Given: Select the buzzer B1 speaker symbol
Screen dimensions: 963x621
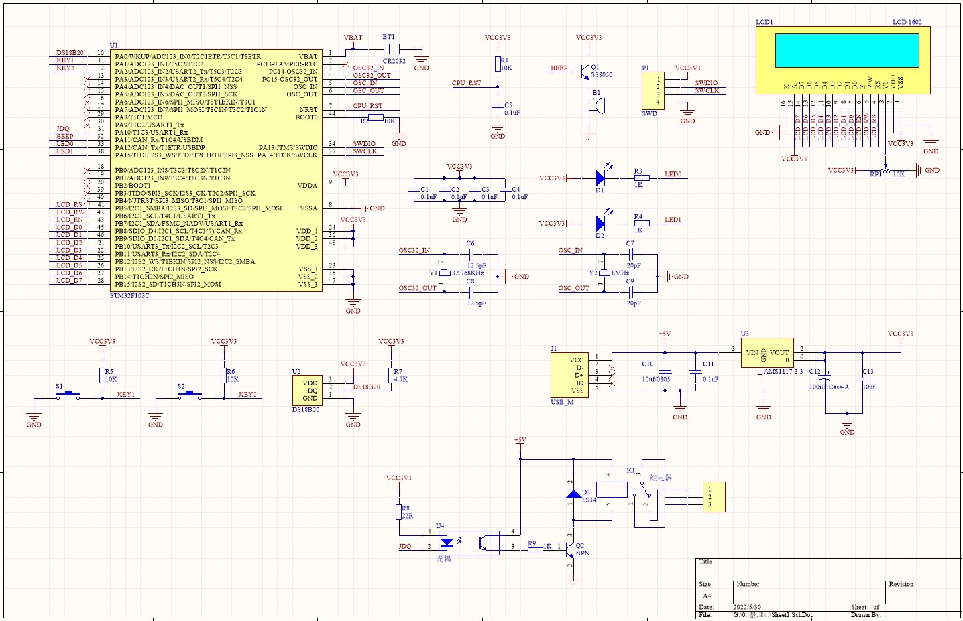Looking at the screenshot, I should coord(599,106).
